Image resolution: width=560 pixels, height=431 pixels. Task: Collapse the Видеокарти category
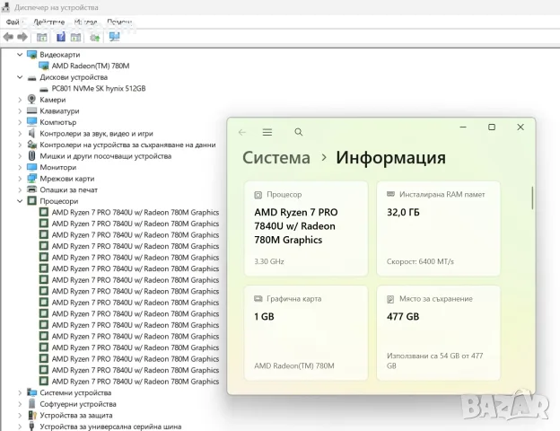20,55
